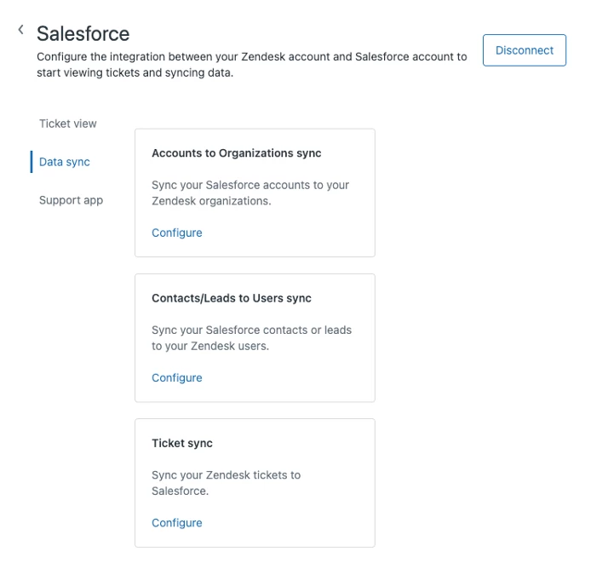Click the blue active indicator beside Data sync

click(x=32, y=162)
